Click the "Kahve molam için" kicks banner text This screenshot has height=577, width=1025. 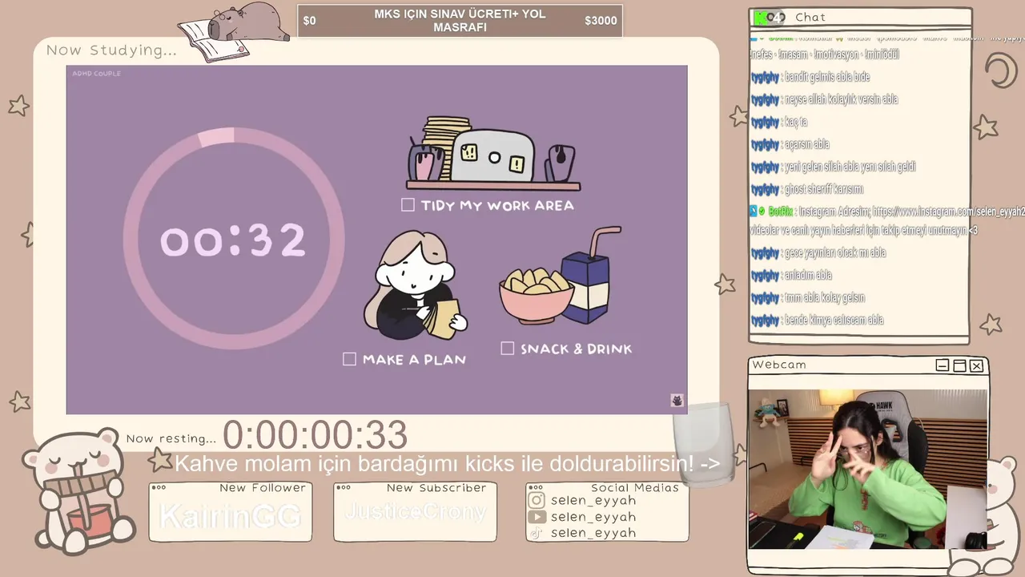447,463
